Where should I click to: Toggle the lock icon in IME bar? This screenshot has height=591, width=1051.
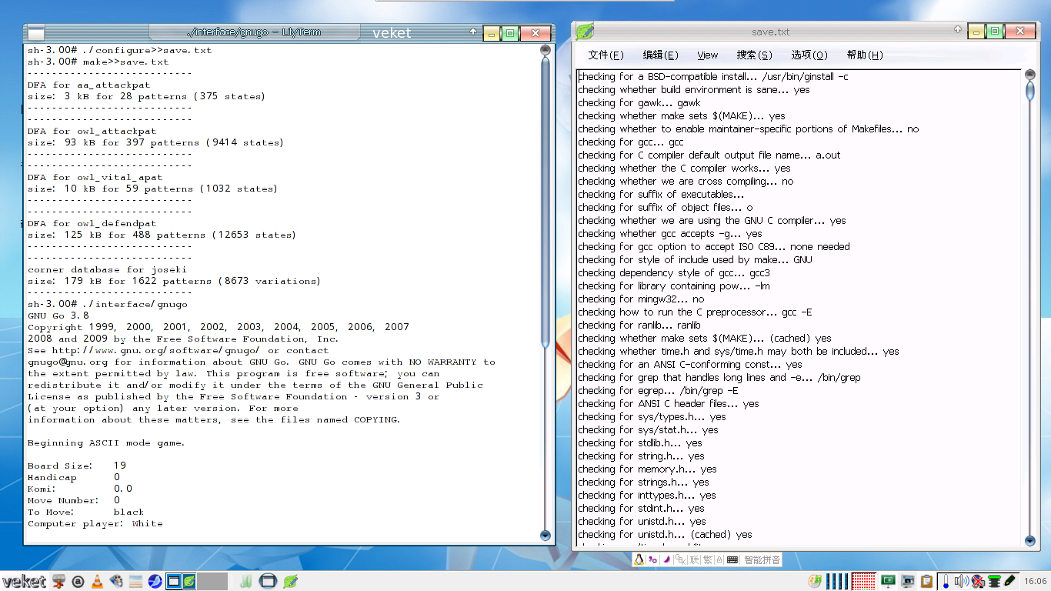719,559
